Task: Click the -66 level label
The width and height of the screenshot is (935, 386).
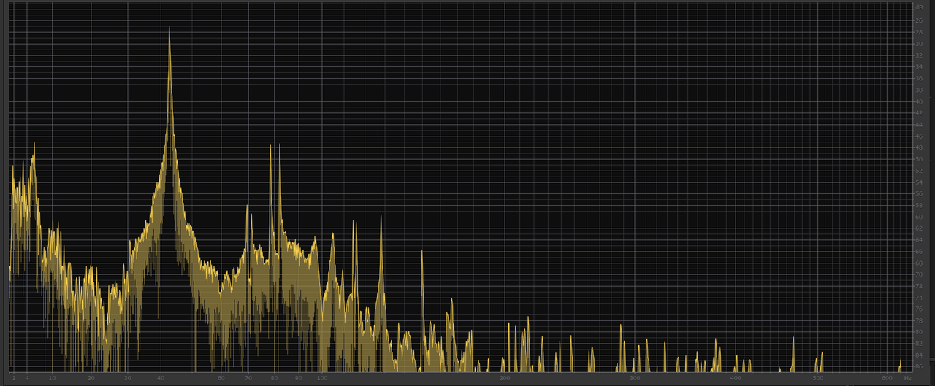Action: tap(918, 251)
